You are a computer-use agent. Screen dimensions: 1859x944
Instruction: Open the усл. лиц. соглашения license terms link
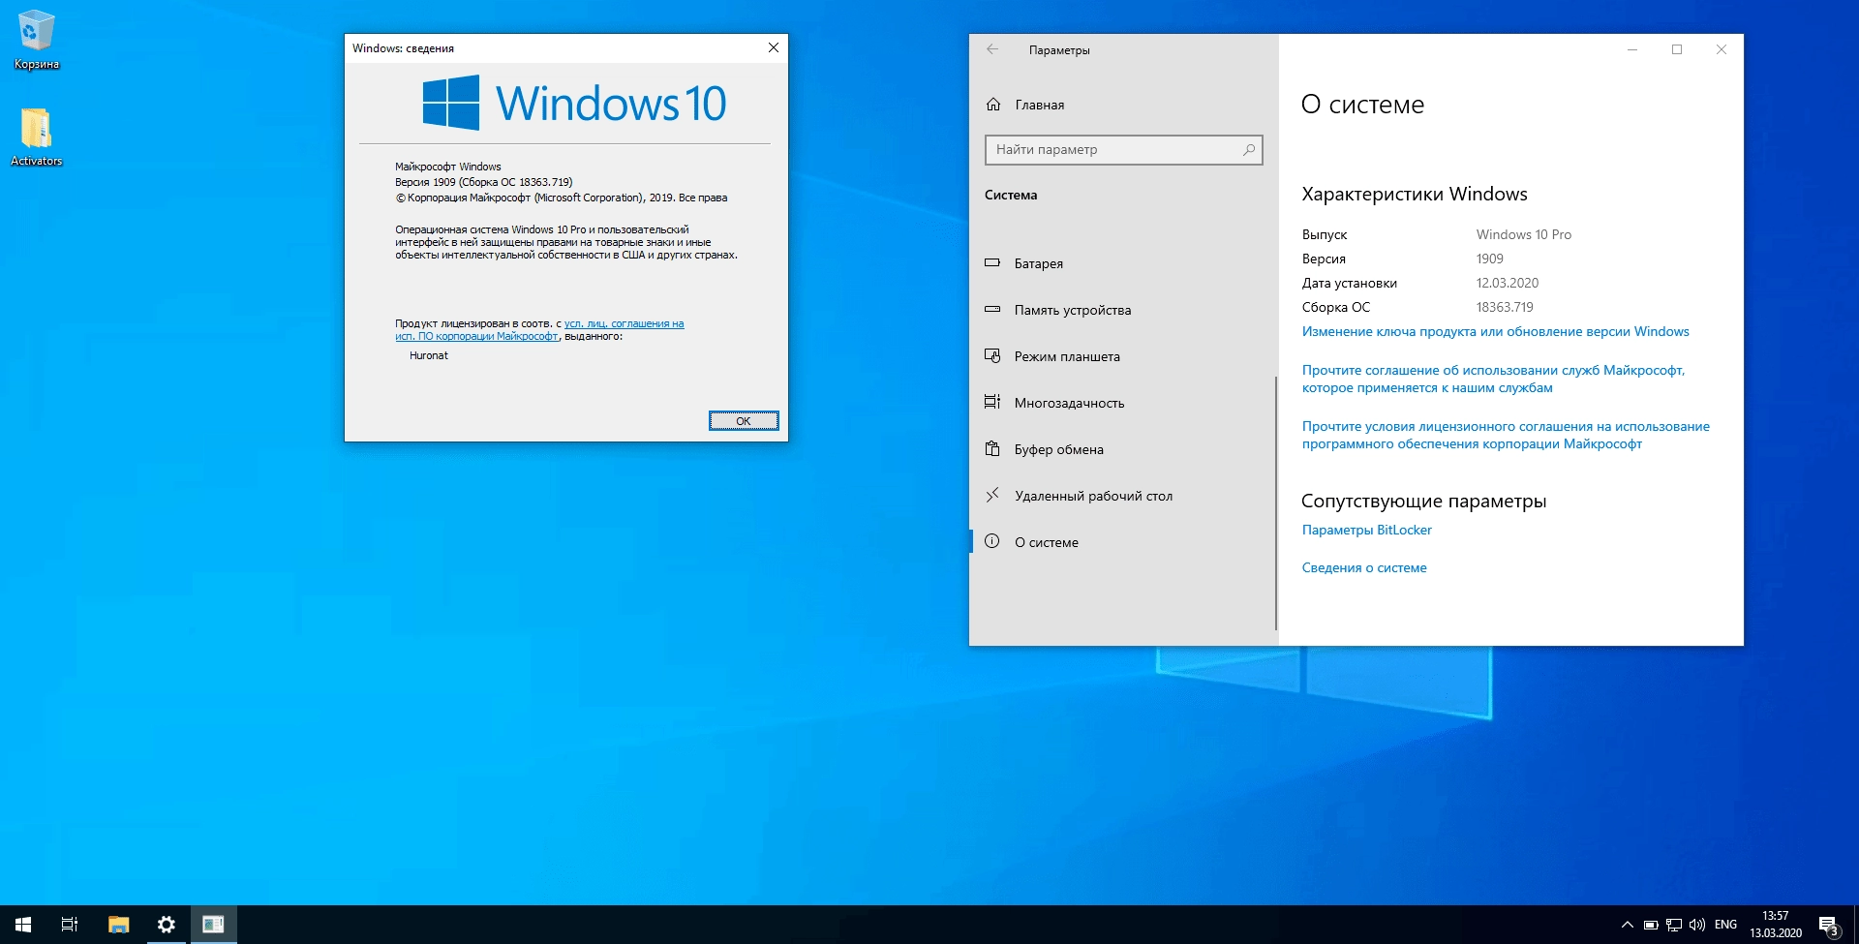(x=624, y=323)
